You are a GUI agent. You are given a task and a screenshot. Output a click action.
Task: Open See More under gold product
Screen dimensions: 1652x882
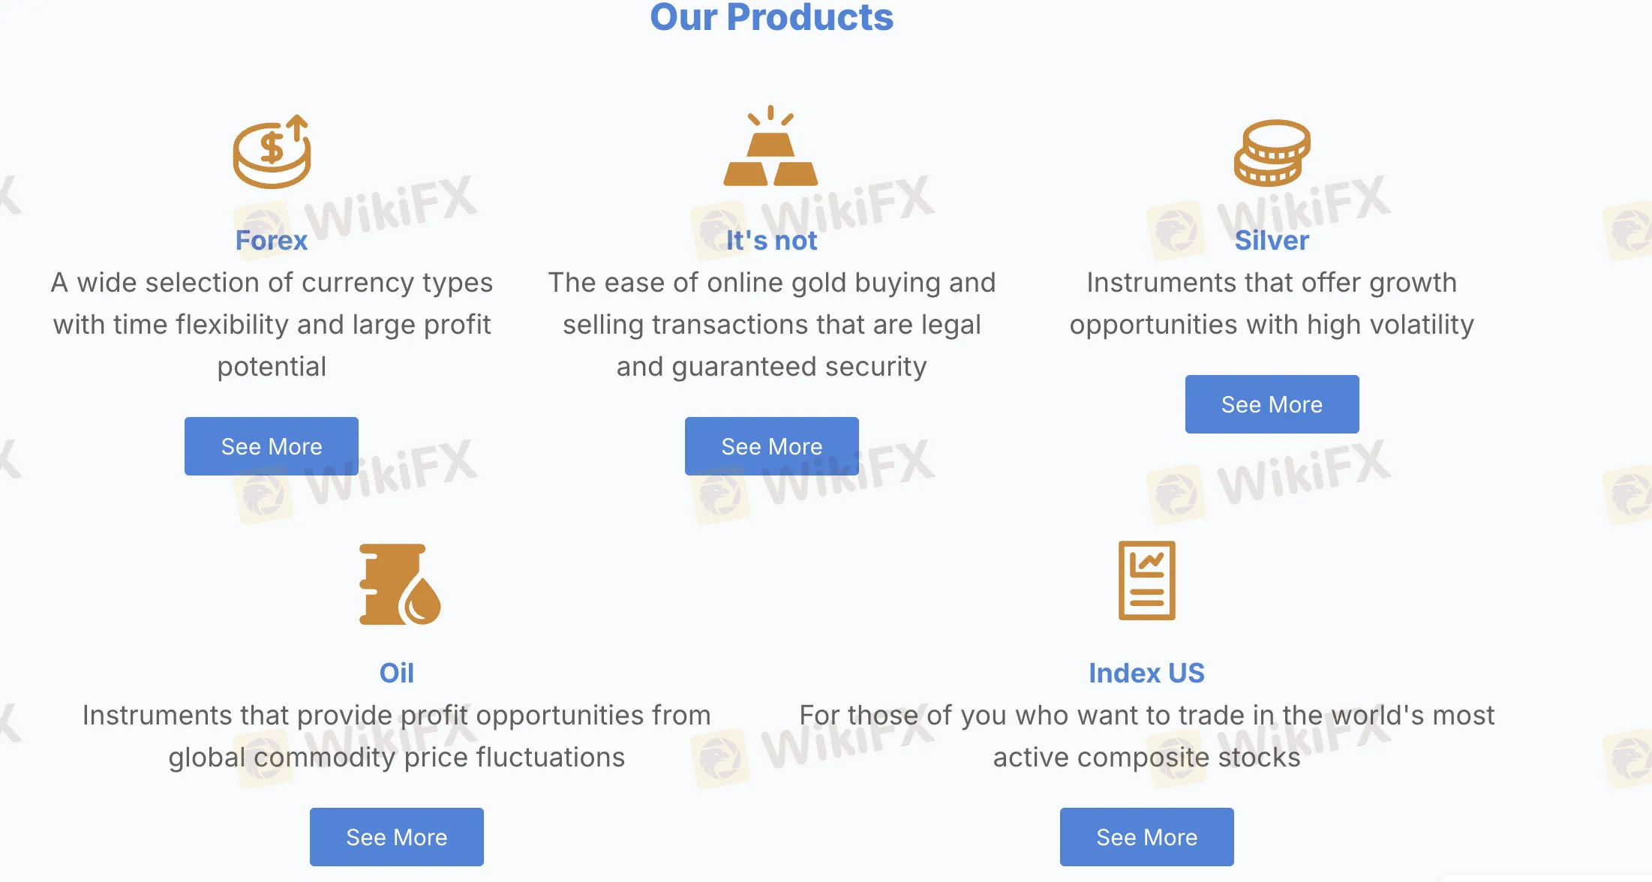[x=772, y=446]
